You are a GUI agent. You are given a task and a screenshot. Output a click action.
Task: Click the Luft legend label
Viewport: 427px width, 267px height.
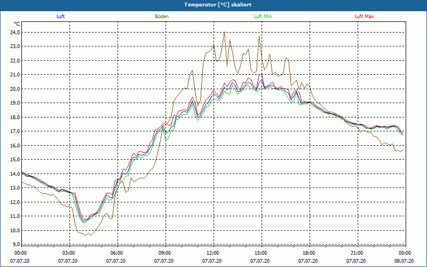(60, 17)
